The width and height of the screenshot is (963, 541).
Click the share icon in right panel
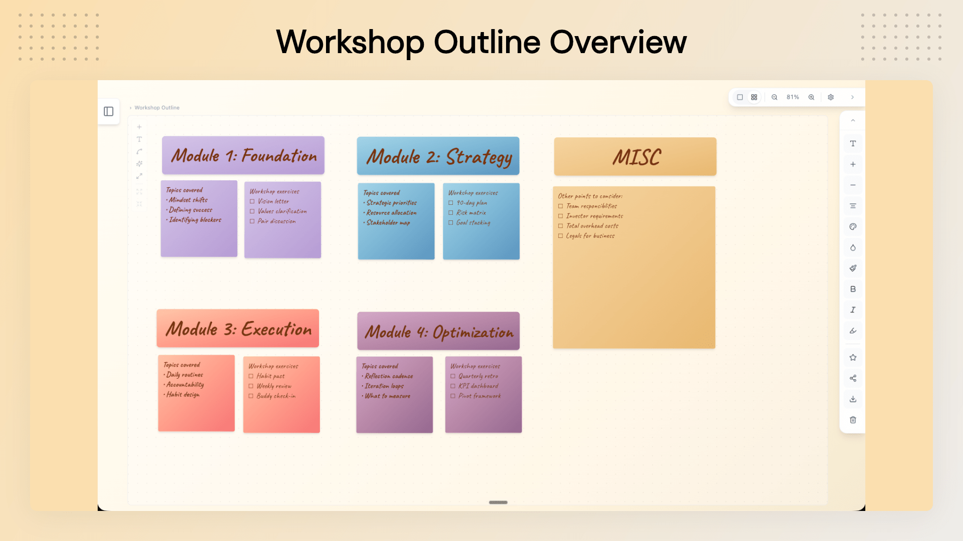coord(853,378)
